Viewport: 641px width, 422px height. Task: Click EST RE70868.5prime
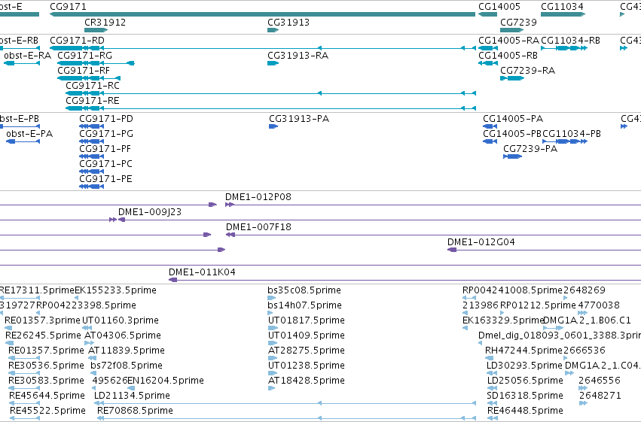pos(136,411)
